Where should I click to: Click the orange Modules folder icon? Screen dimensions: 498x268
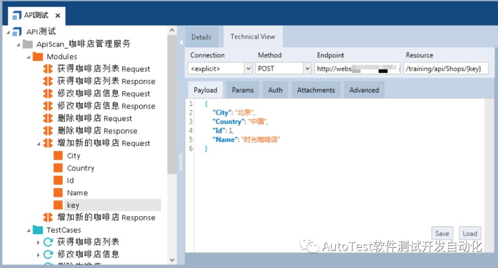click(38, 57)
